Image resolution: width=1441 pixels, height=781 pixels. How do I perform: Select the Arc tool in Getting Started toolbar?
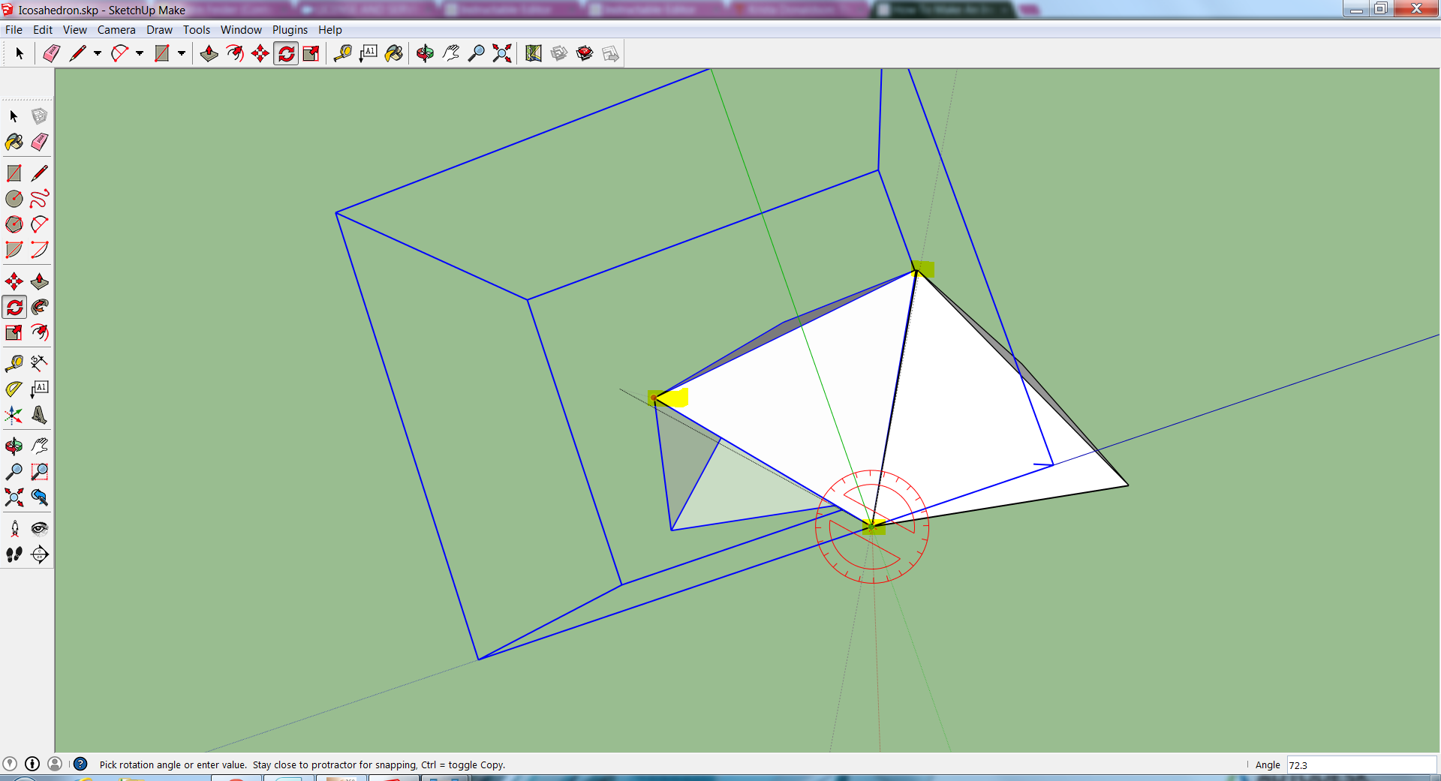pyautogui.click(x=119, y=53)
